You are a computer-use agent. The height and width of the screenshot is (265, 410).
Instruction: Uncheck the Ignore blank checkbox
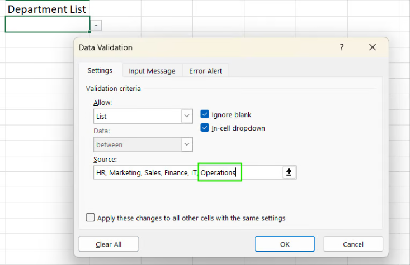[x=205, y=114]
